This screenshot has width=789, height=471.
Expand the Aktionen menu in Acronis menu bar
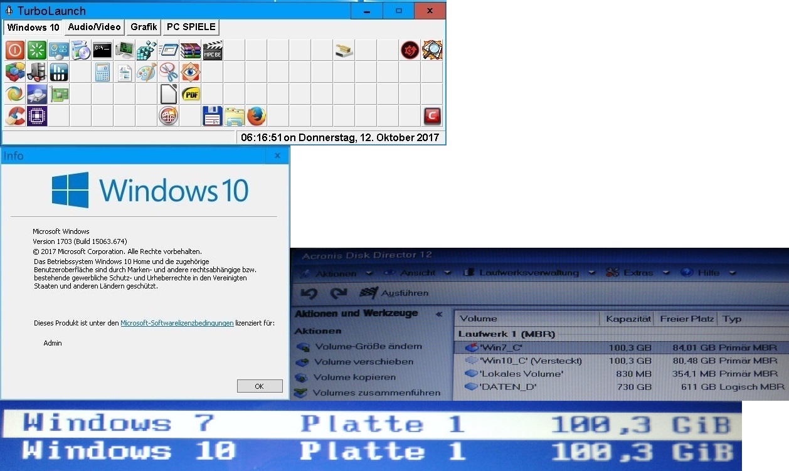[336, 273]
